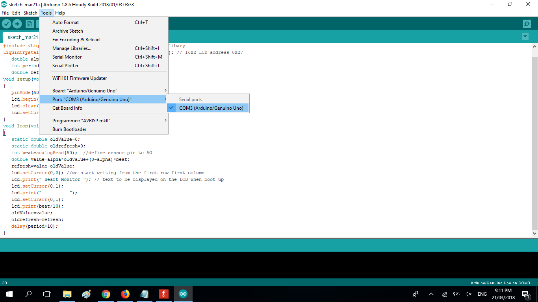
Task: Create a new sketch with the toolbar icon
Action: coord(30,24)
